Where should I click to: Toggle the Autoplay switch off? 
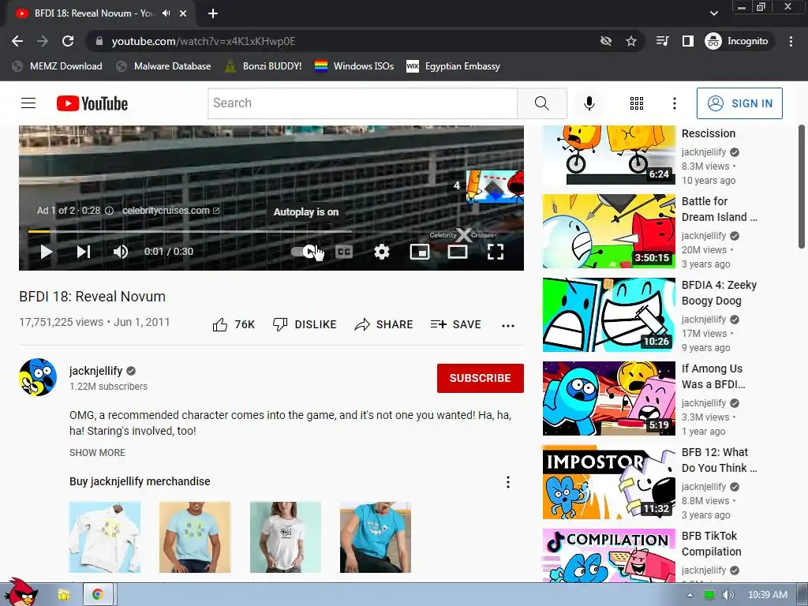tap(305, 252)
